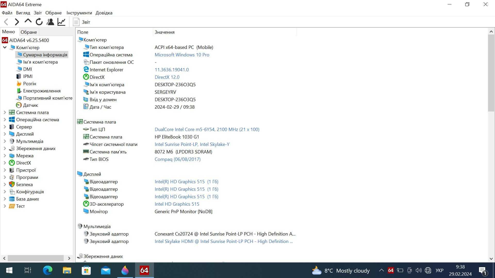Open the graph chart toolbar icon
The width and height of the screenshot is (495, 278).
click(x=61, y=22)
